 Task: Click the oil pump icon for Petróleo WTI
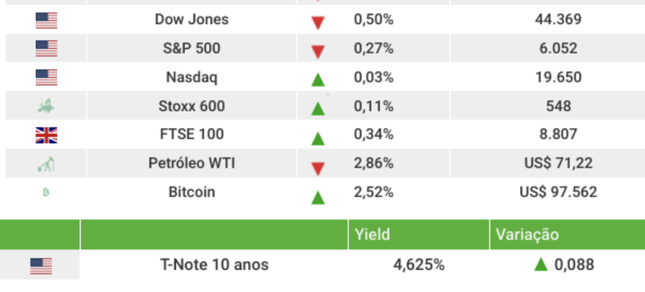pos(46,164)
